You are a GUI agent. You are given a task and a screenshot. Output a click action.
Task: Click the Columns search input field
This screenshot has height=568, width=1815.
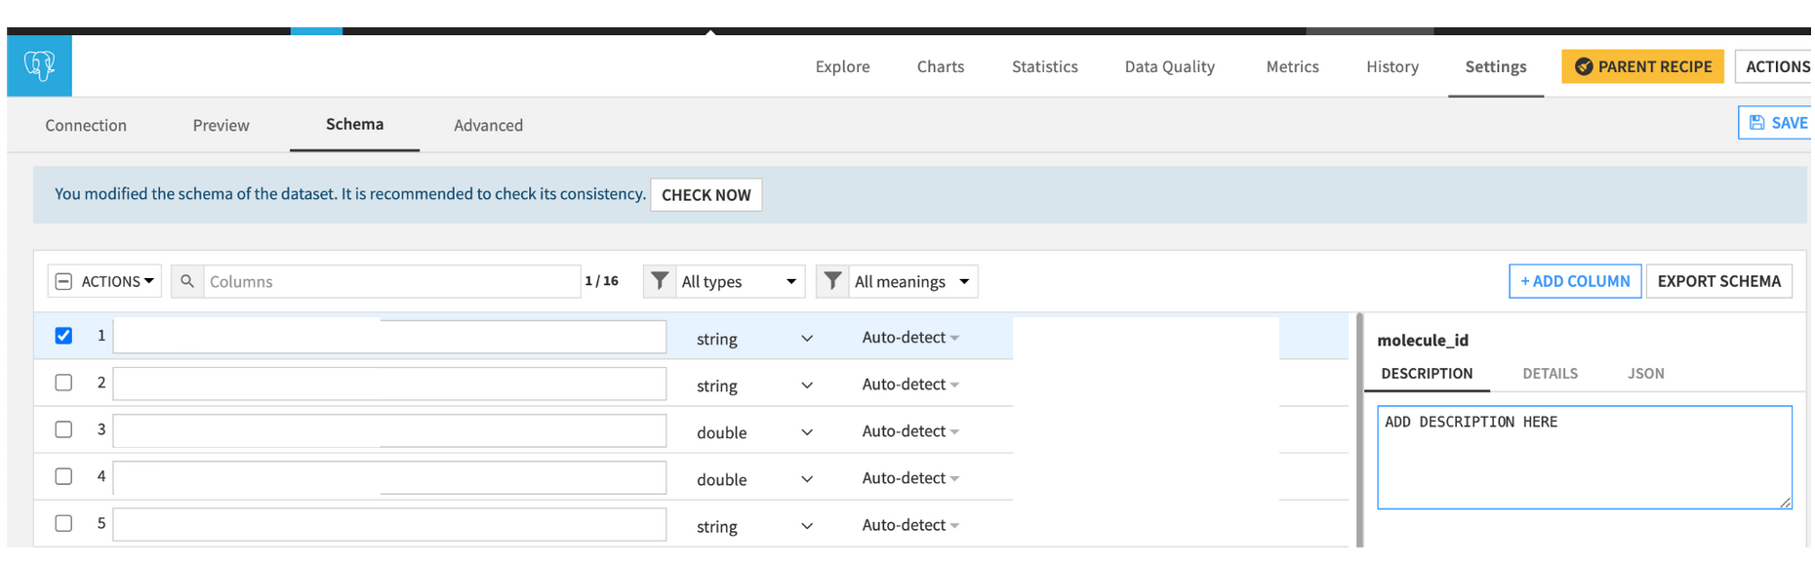point(390,281)
